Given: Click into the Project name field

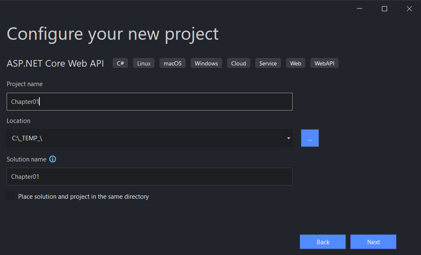Looking at the screenshot, I should point(150,101).
